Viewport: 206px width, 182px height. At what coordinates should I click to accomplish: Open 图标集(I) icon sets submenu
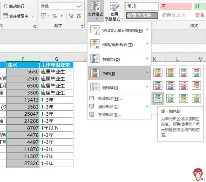point(119,87)
